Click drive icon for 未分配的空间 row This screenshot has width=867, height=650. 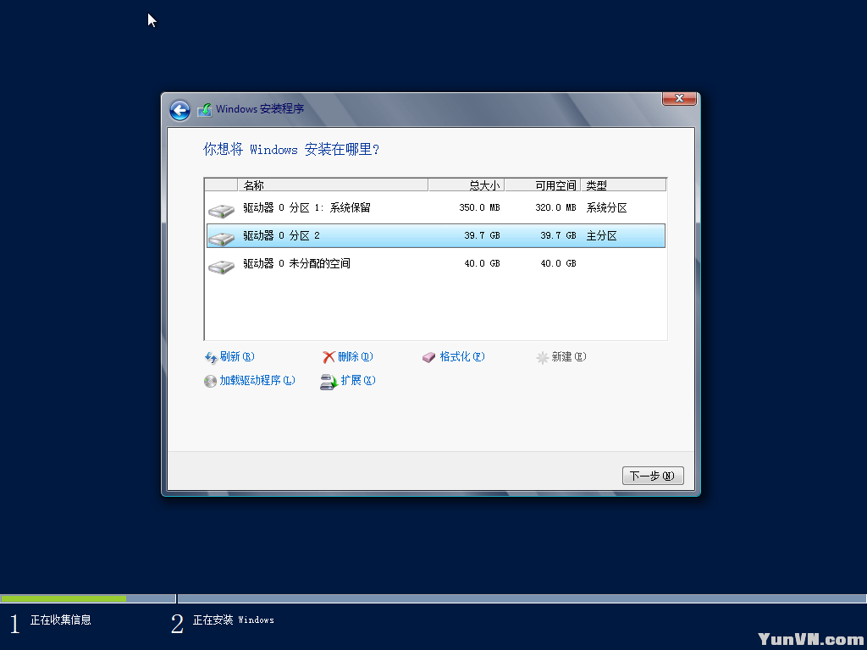click(x=221, y=267)
